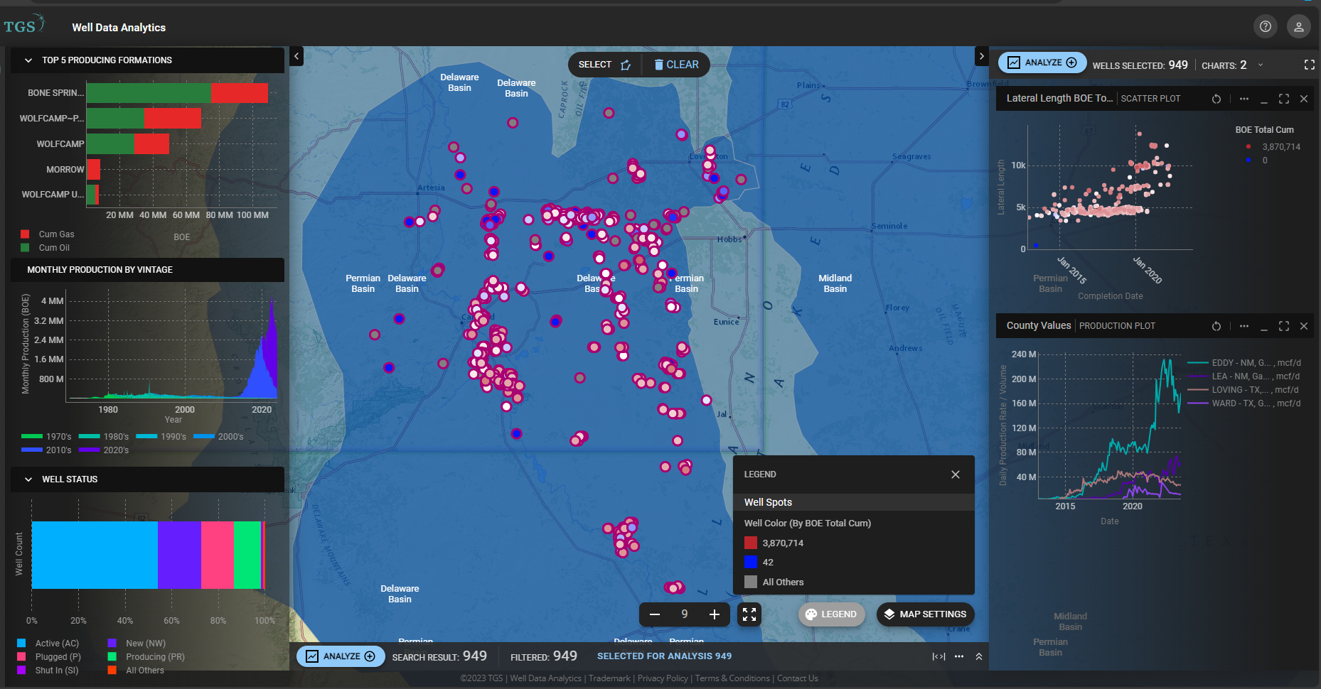Click the Morrow formation bar
1321x689 pixels.
point(94,170)
